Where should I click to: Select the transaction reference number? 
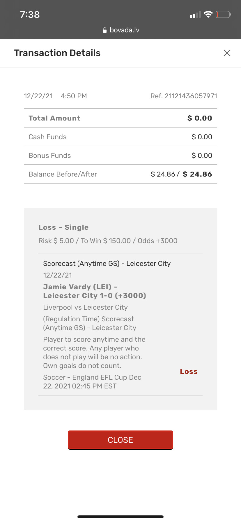pyautogui.click(x=184, y=96)
